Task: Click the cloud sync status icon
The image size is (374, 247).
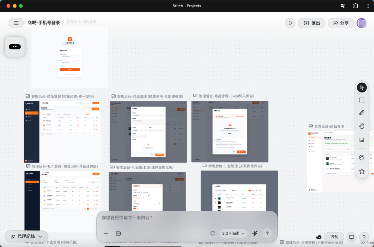Action: [x=319, y=237]
